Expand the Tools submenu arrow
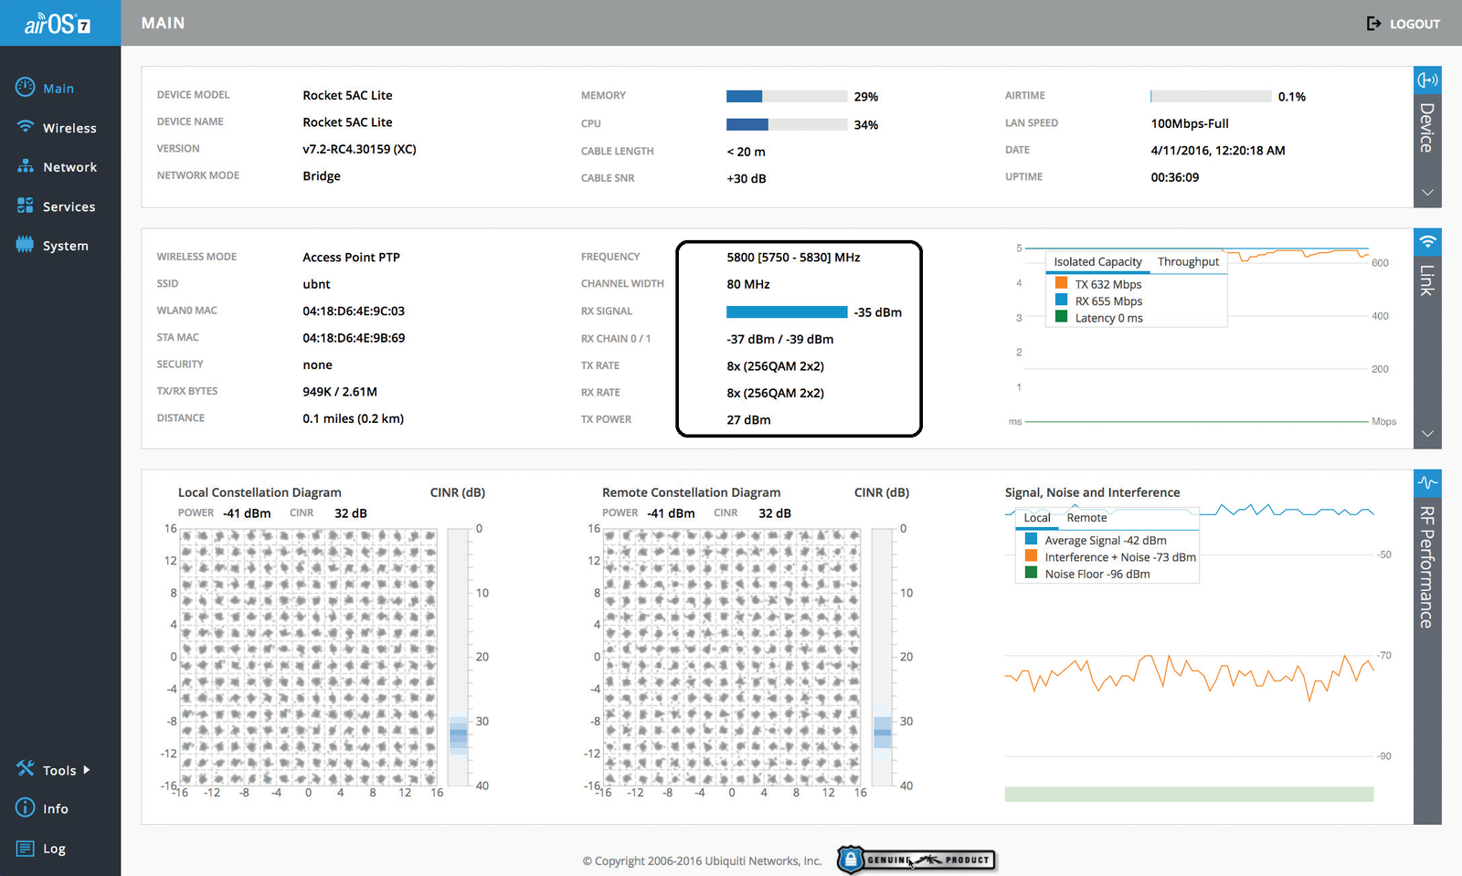Viewport: 1462px width, 876px height. click(87, 770)
